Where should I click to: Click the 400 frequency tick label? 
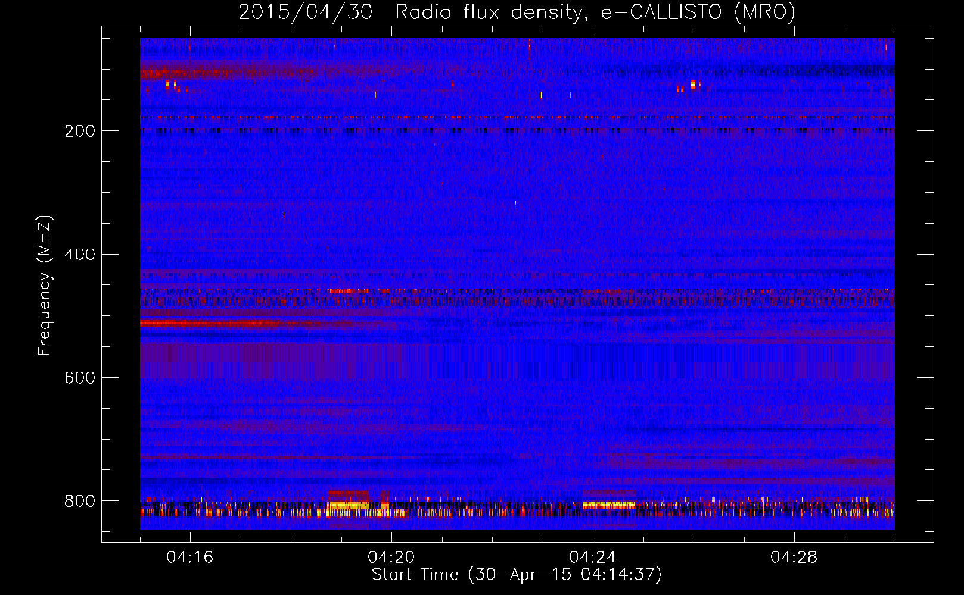(x=80, y=255)
